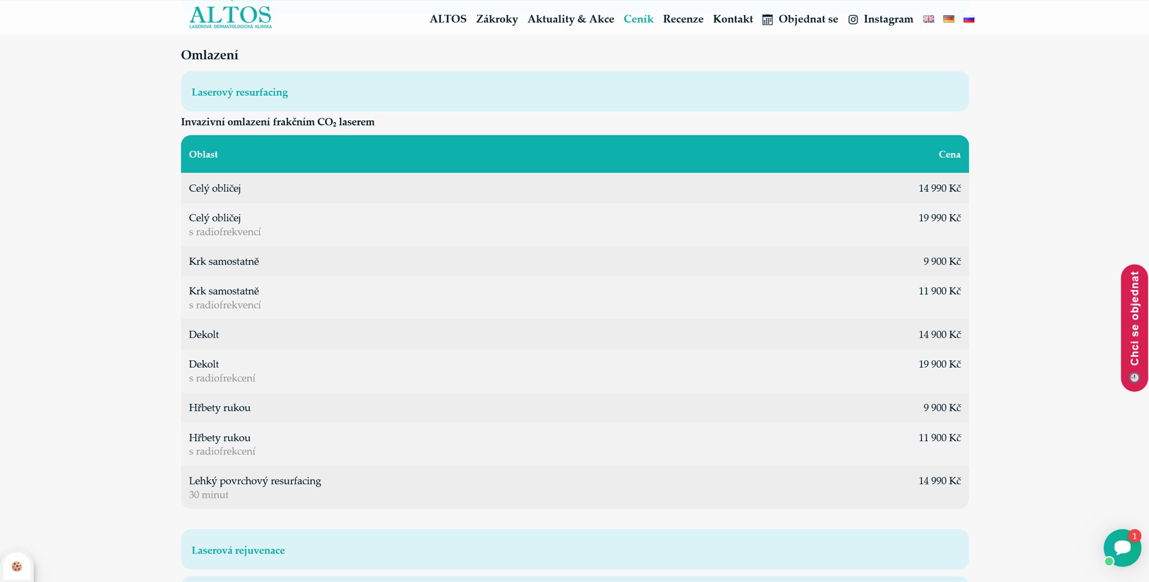Go to Recenze page
Image resolution: width=1149 pixels, height=582 pixels.
click(683, 19)
